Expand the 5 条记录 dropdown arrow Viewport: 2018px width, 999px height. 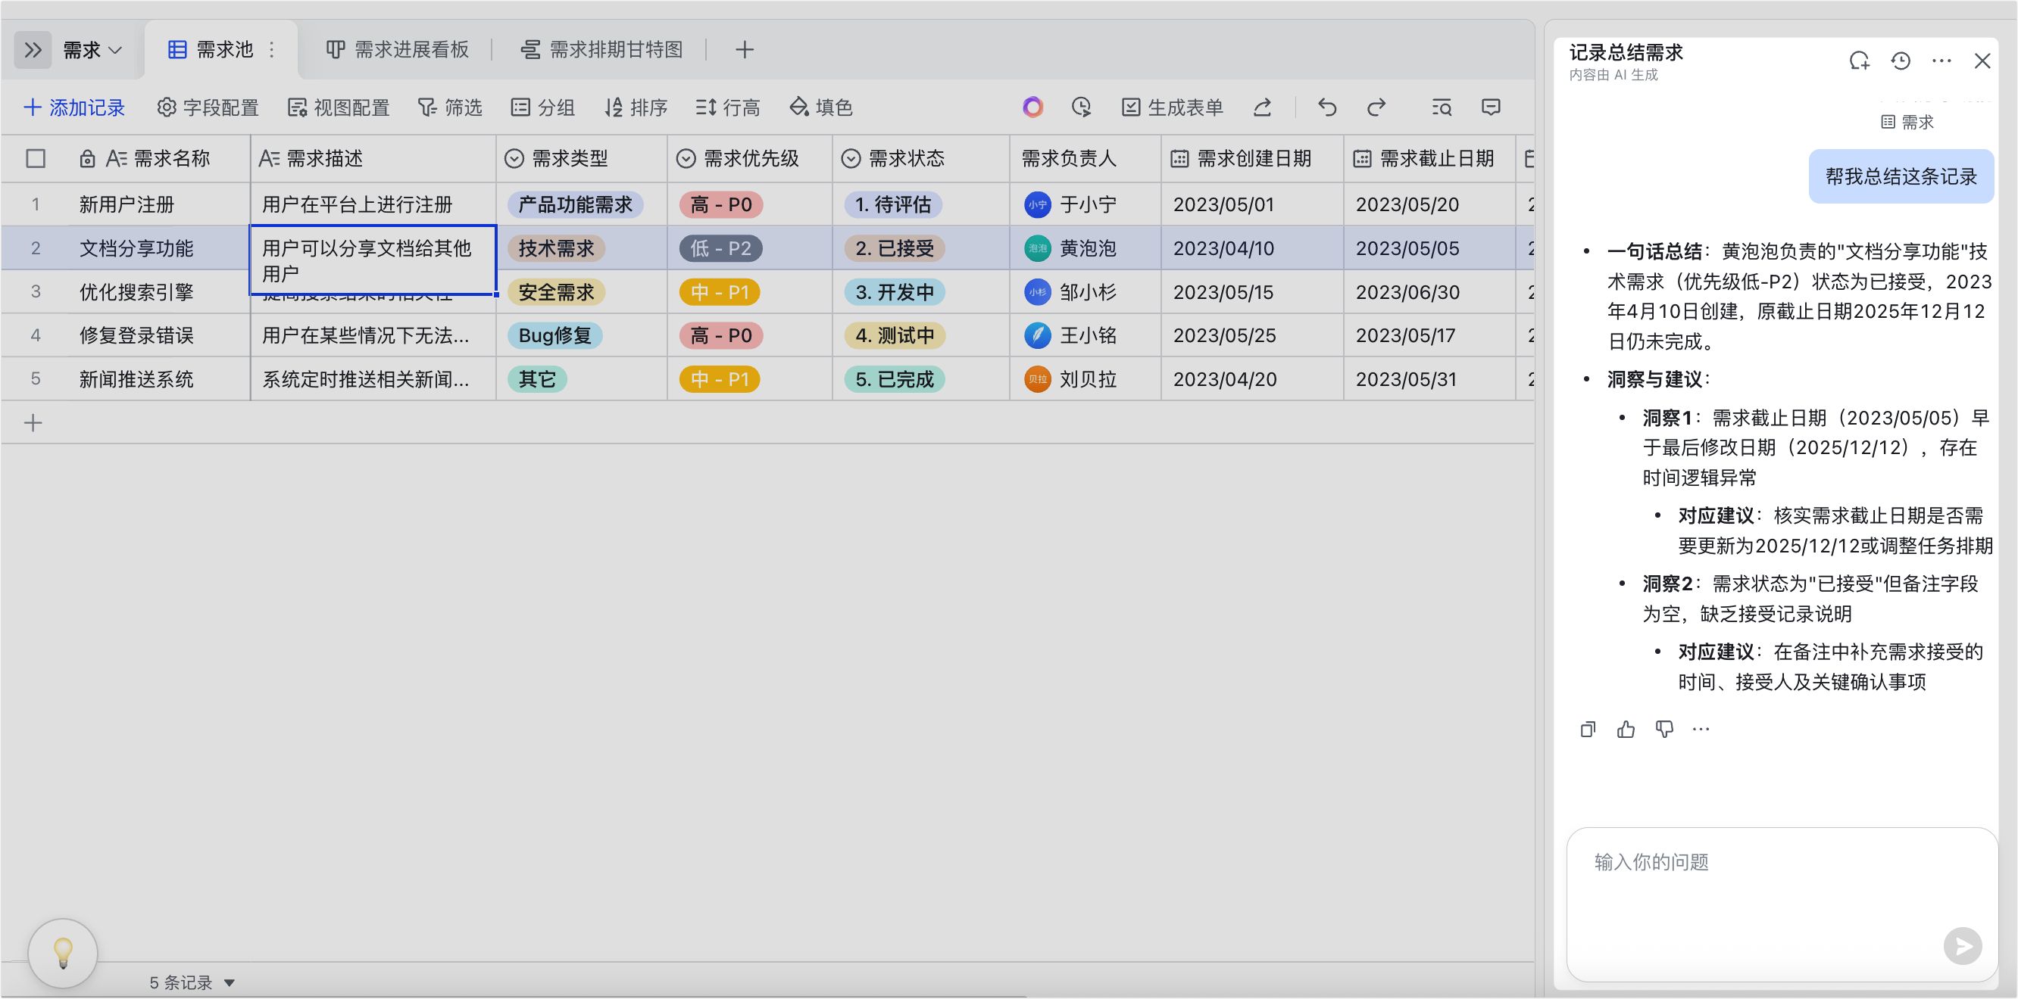click(x=230, y=982)
